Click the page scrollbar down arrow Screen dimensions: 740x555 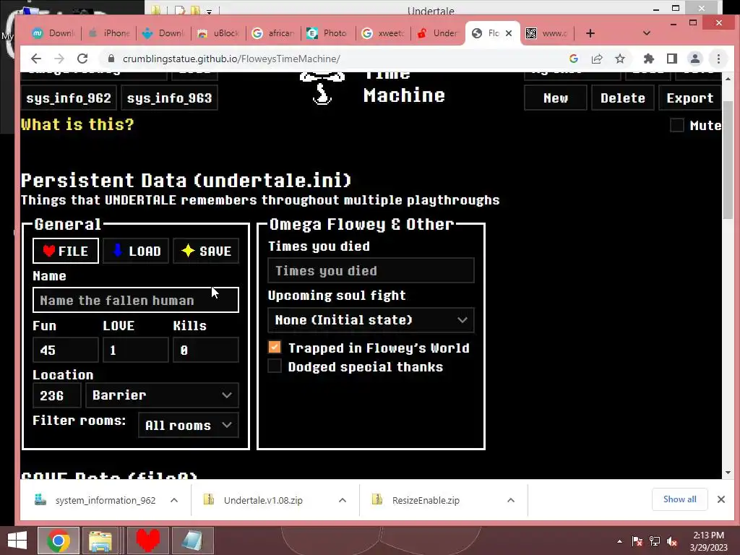[x=728, y=473]
